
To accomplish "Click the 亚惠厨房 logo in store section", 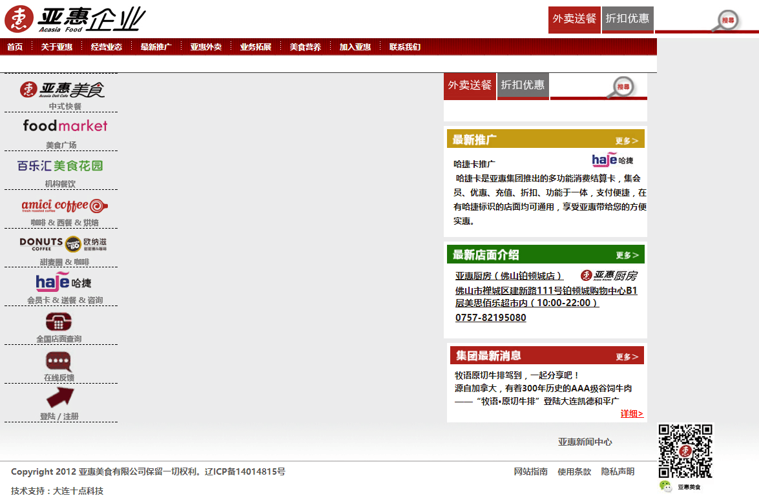I will pos(609,275).
